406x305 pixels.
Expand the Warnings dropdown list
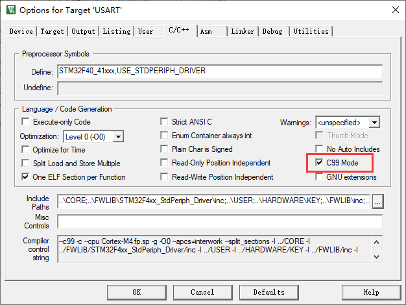(374, 122)
